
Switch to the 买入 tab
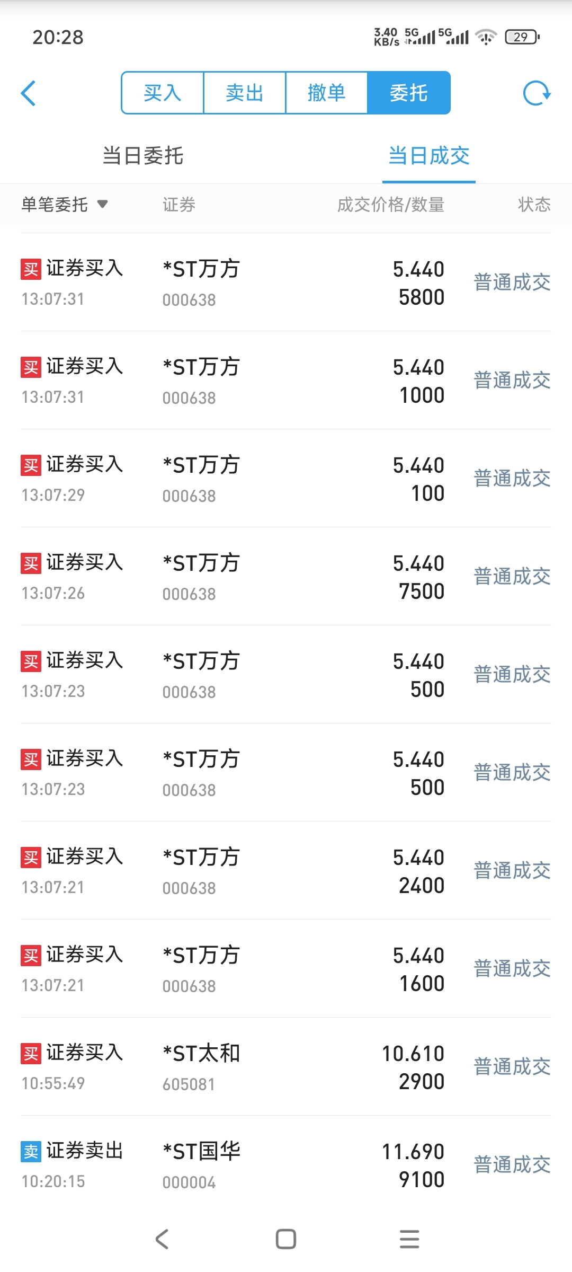tap(163, 93)
